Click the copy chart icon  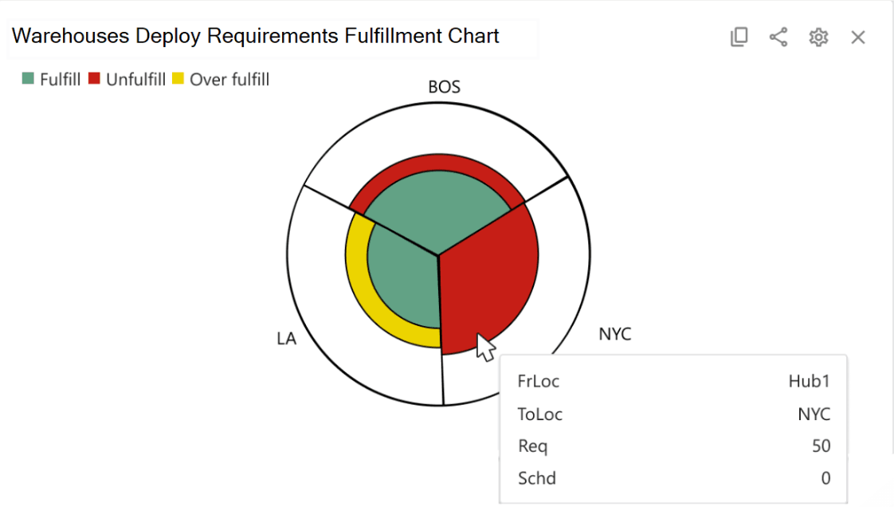click(x=738, y=37)
